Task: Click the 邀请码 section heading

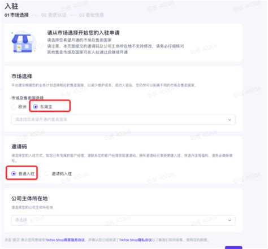Action: coord(19,146)
